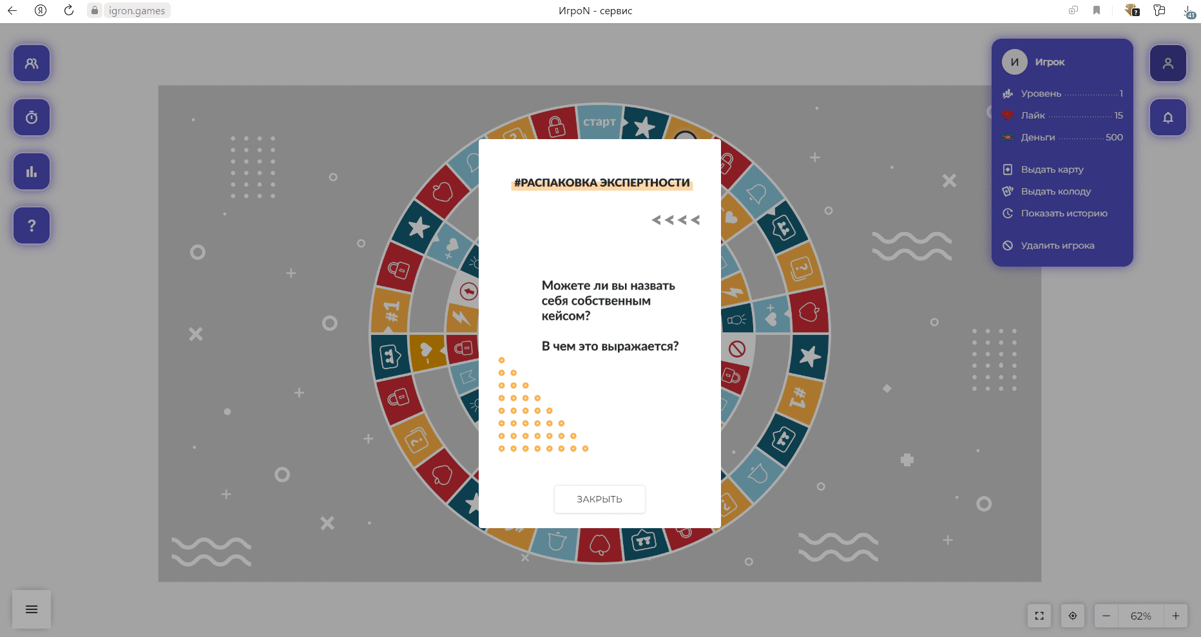Zoom out with the minus button
This screenshot has height=637, width=1201.
pos(1106,616)
